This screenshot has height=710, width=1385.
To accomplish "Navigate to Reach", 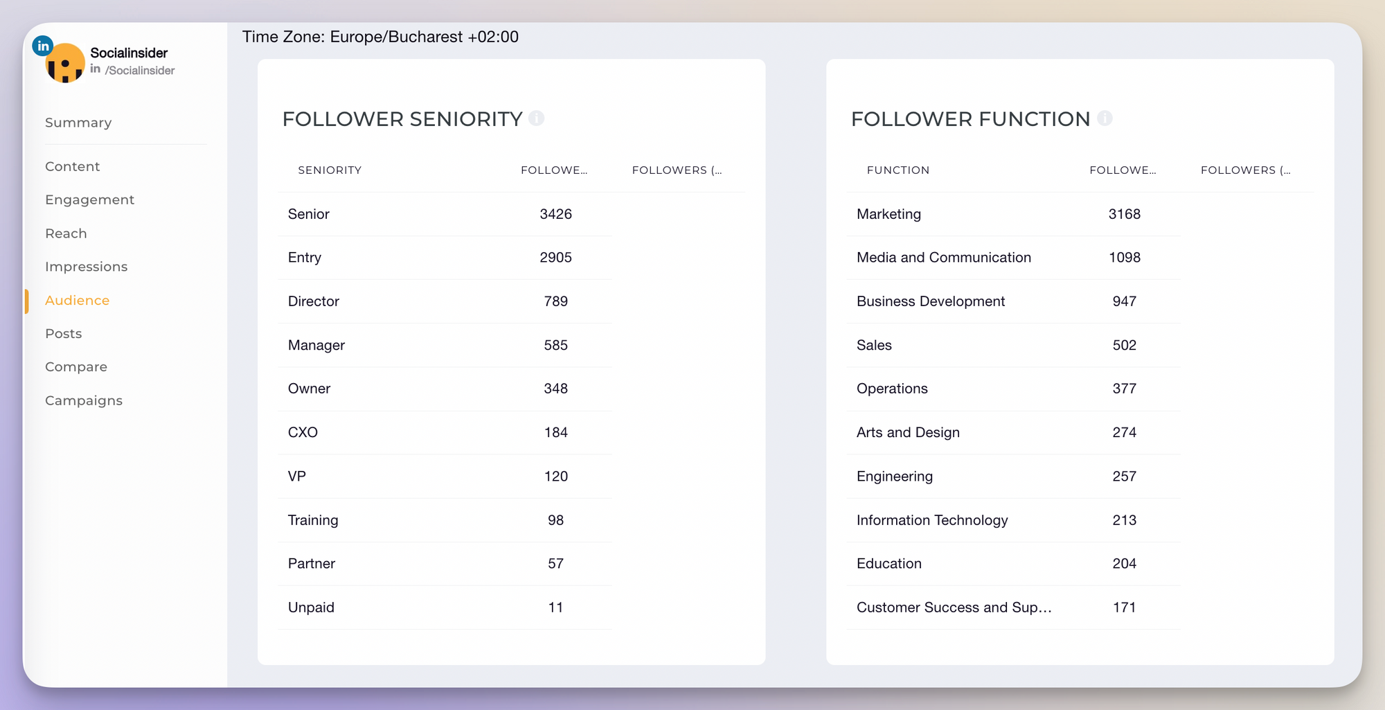I will click(66, 233).
